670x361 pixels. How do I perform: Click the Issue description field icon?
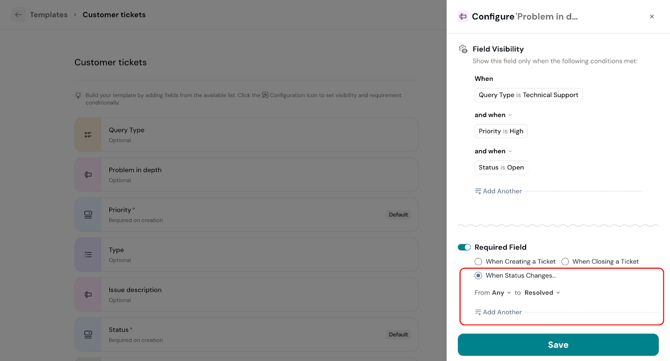88,294
